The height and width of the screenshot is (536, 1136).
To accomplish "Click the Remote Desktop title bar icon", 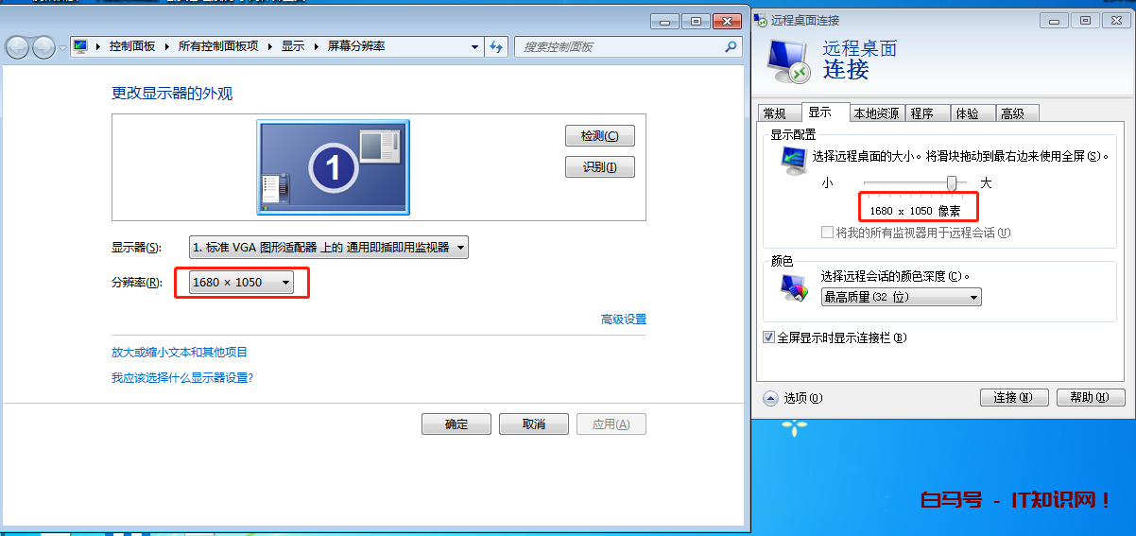I will click(762, 20).
